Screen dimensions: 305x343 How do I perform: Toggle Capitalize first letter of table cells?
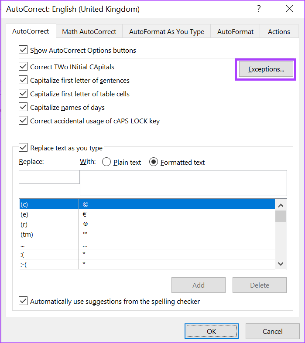(x=23, y=94)
